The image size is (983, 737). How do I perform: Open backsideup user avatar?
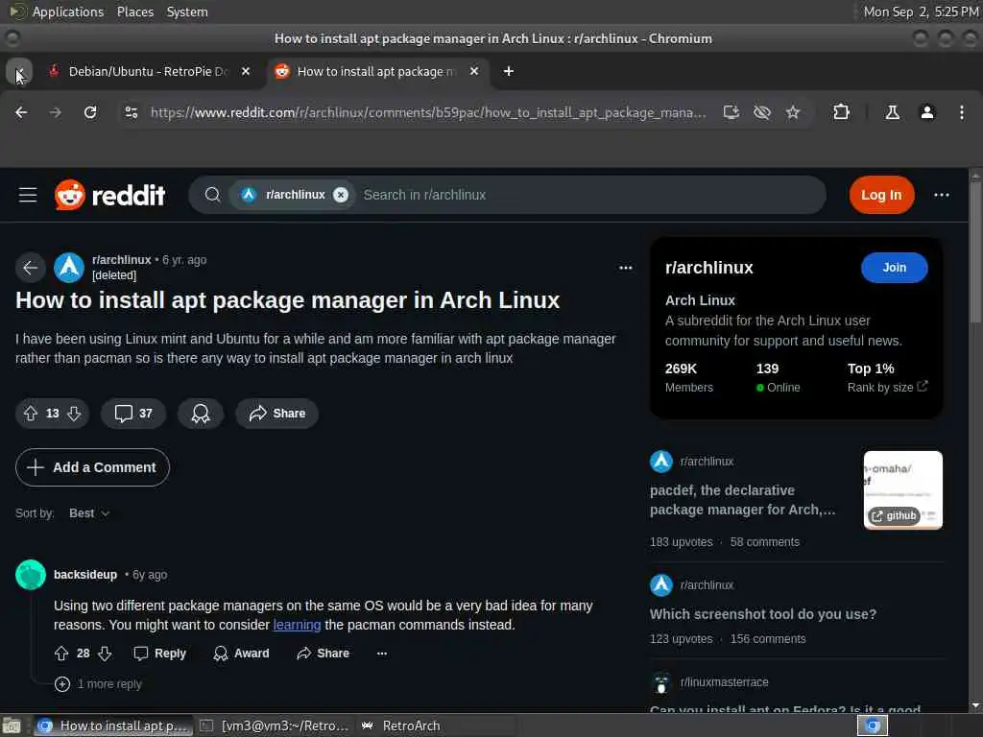[31, 575]
